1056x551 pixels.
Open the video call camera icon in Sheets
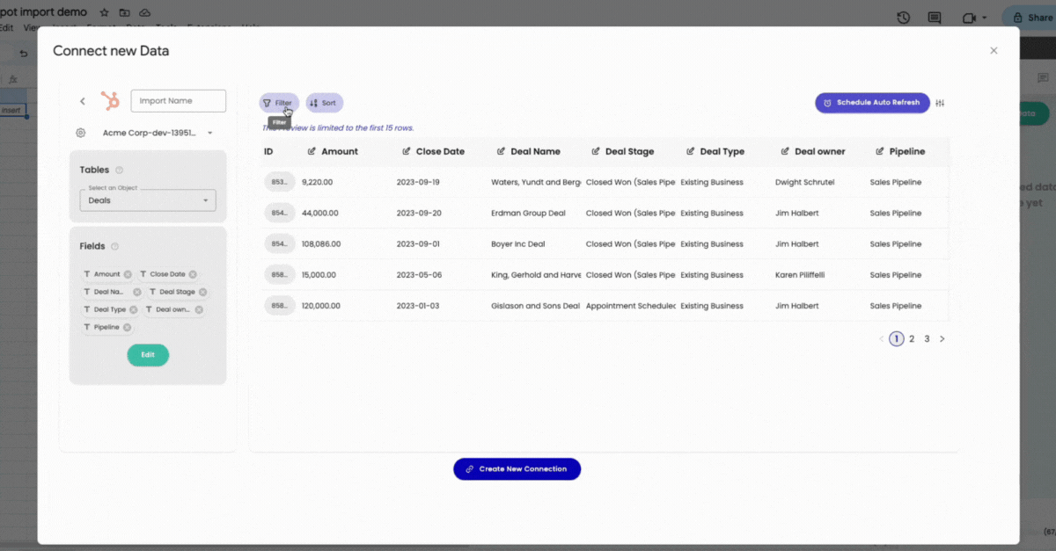click(x=971, y=18)
